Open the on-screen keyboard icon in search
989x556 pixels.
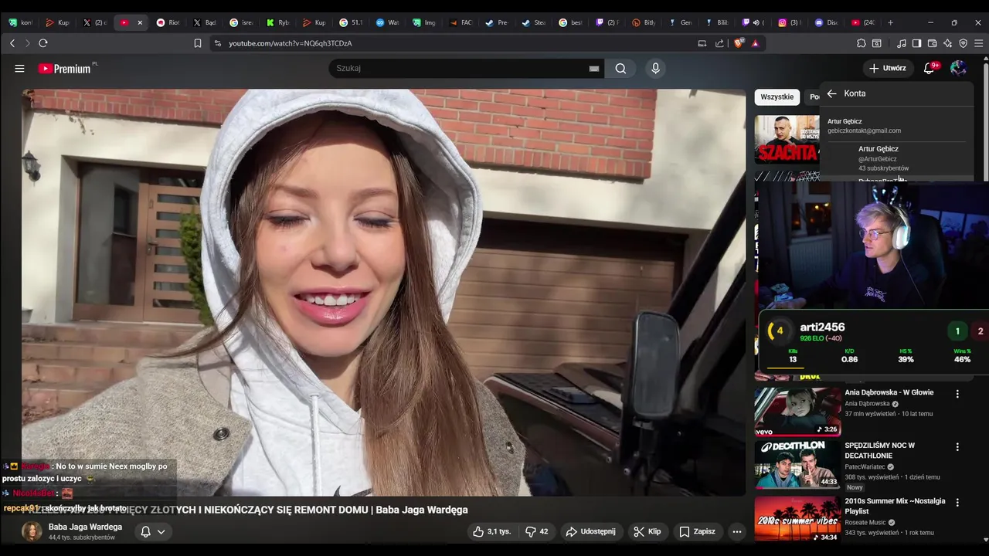pos(594,69)
